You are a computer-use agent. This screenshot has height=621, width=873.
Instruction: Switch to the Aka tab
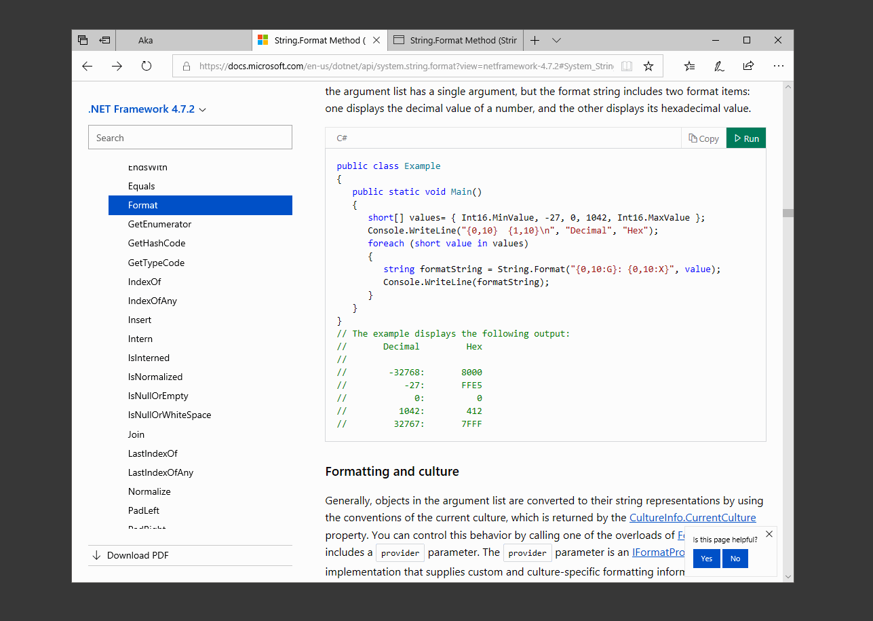click(183, 40)
